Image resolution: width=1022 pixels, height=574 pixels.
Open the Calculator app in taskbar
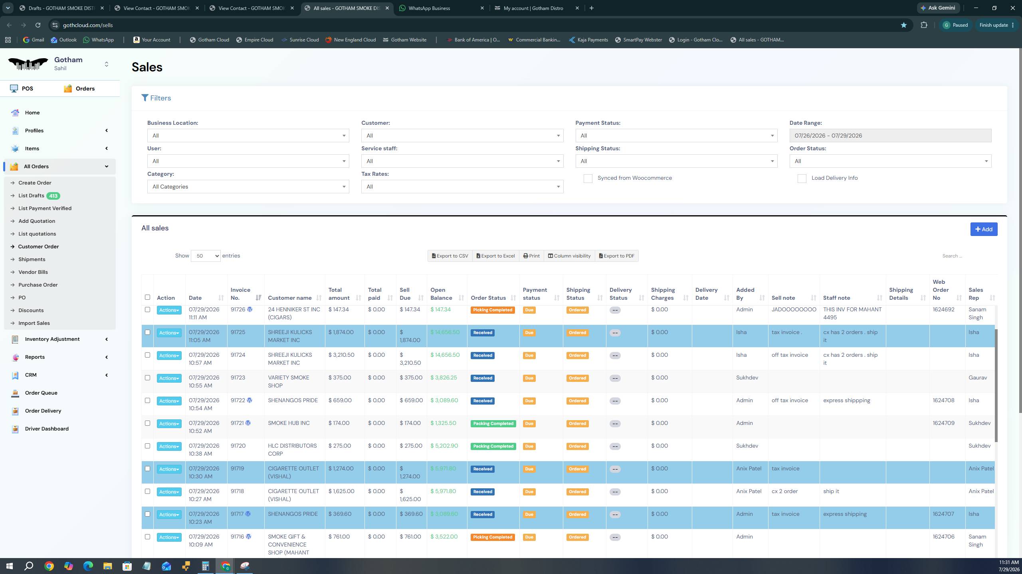[x=206, y=566]
